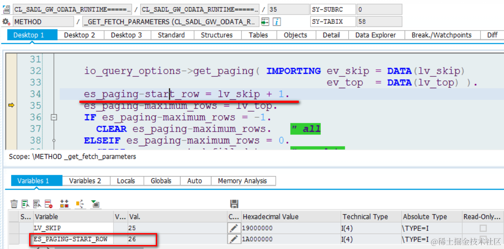The height and width of the screenshot is (249, 504).
Task: Click the second CL_SADL_GW_ODATA_RUNTIME include field
Action: 200,9
